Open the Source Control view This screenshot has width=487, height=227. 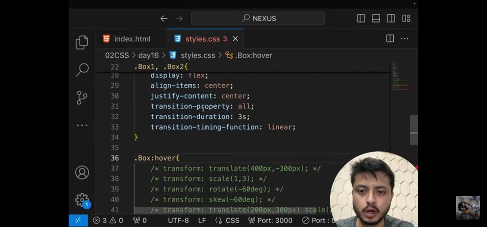(82, 98)
